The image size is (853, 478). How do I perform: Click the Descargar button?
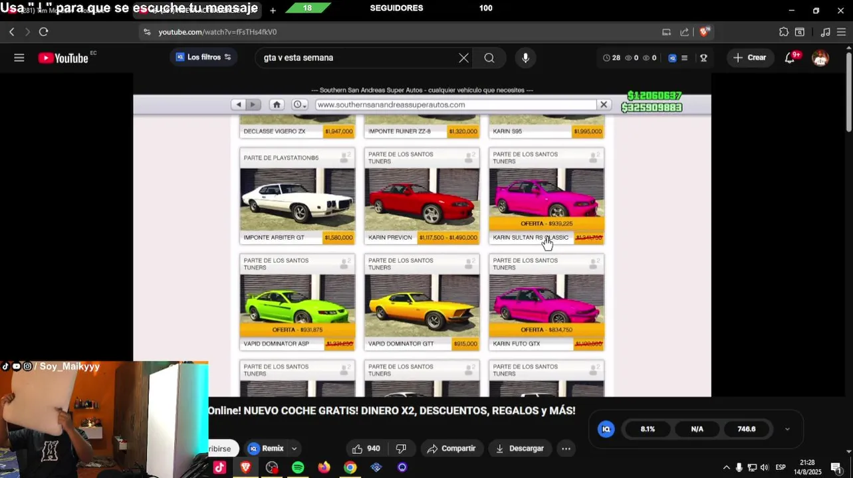tap(520, 449)
